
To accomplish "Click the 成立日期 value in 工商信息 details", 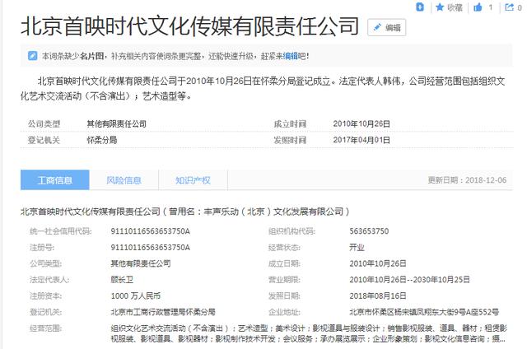I will [x=378, y=263].
